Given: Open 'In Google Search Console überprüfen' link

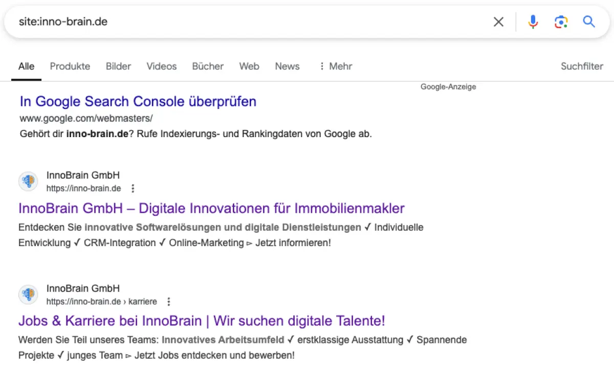Looking at the screenshot, I should pyautogui.click(x=138, y=101).
